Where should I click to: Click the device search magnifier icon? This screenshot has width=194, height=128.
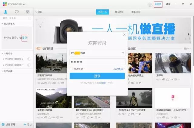(x=29, y=18)
